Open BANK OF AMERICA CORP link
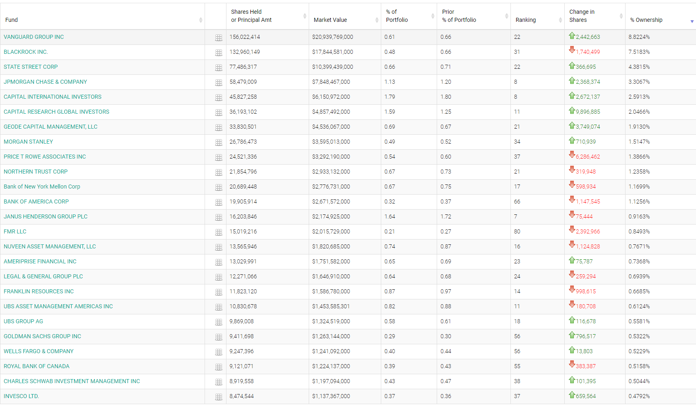Viewport: 696px width, 407px height. (x=36, y=201)
